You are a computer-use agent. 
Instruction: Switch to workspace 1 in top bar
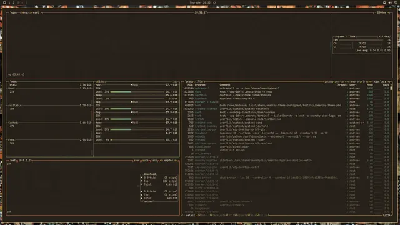click(9, 2)
